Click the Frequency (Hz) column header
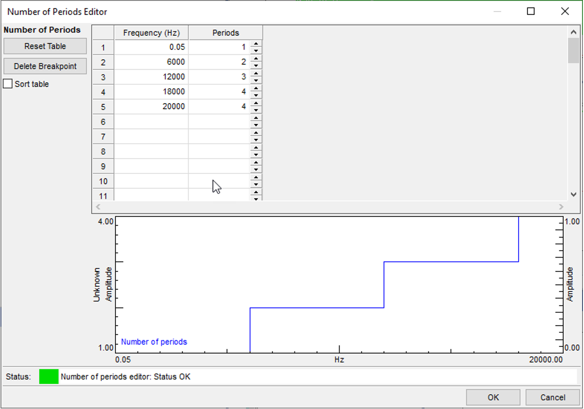This screenshot has width=584, height=409. coord(151,33)
